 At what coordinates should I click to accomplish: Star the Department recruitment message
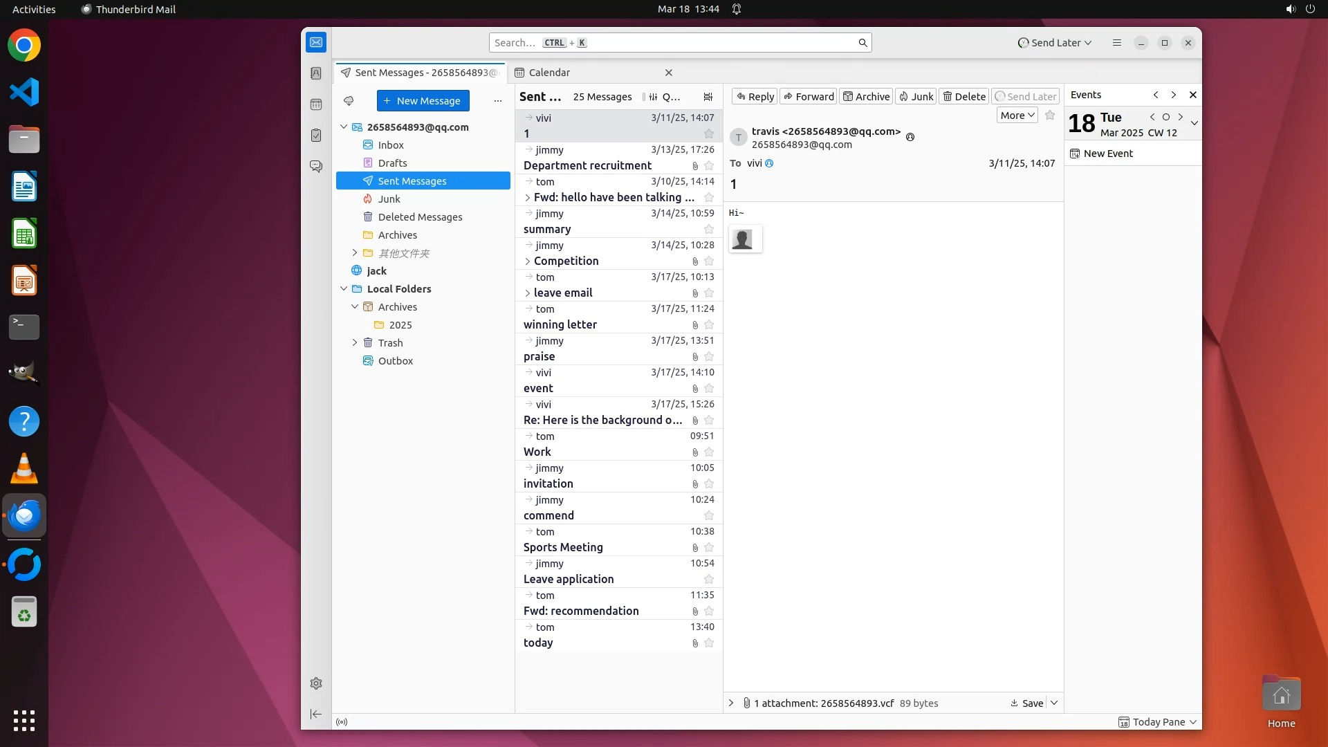coord(708,166)
